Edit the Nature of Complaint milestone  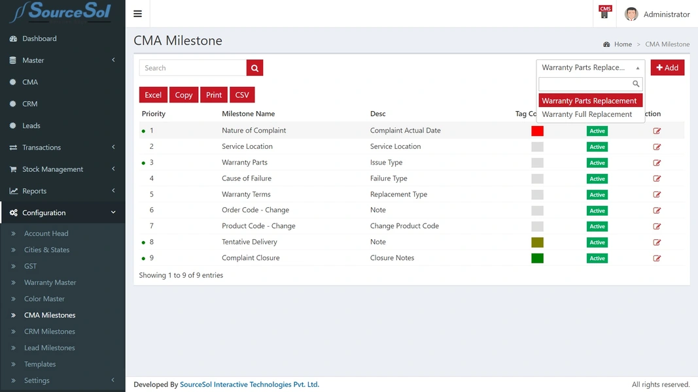(657, 131)
